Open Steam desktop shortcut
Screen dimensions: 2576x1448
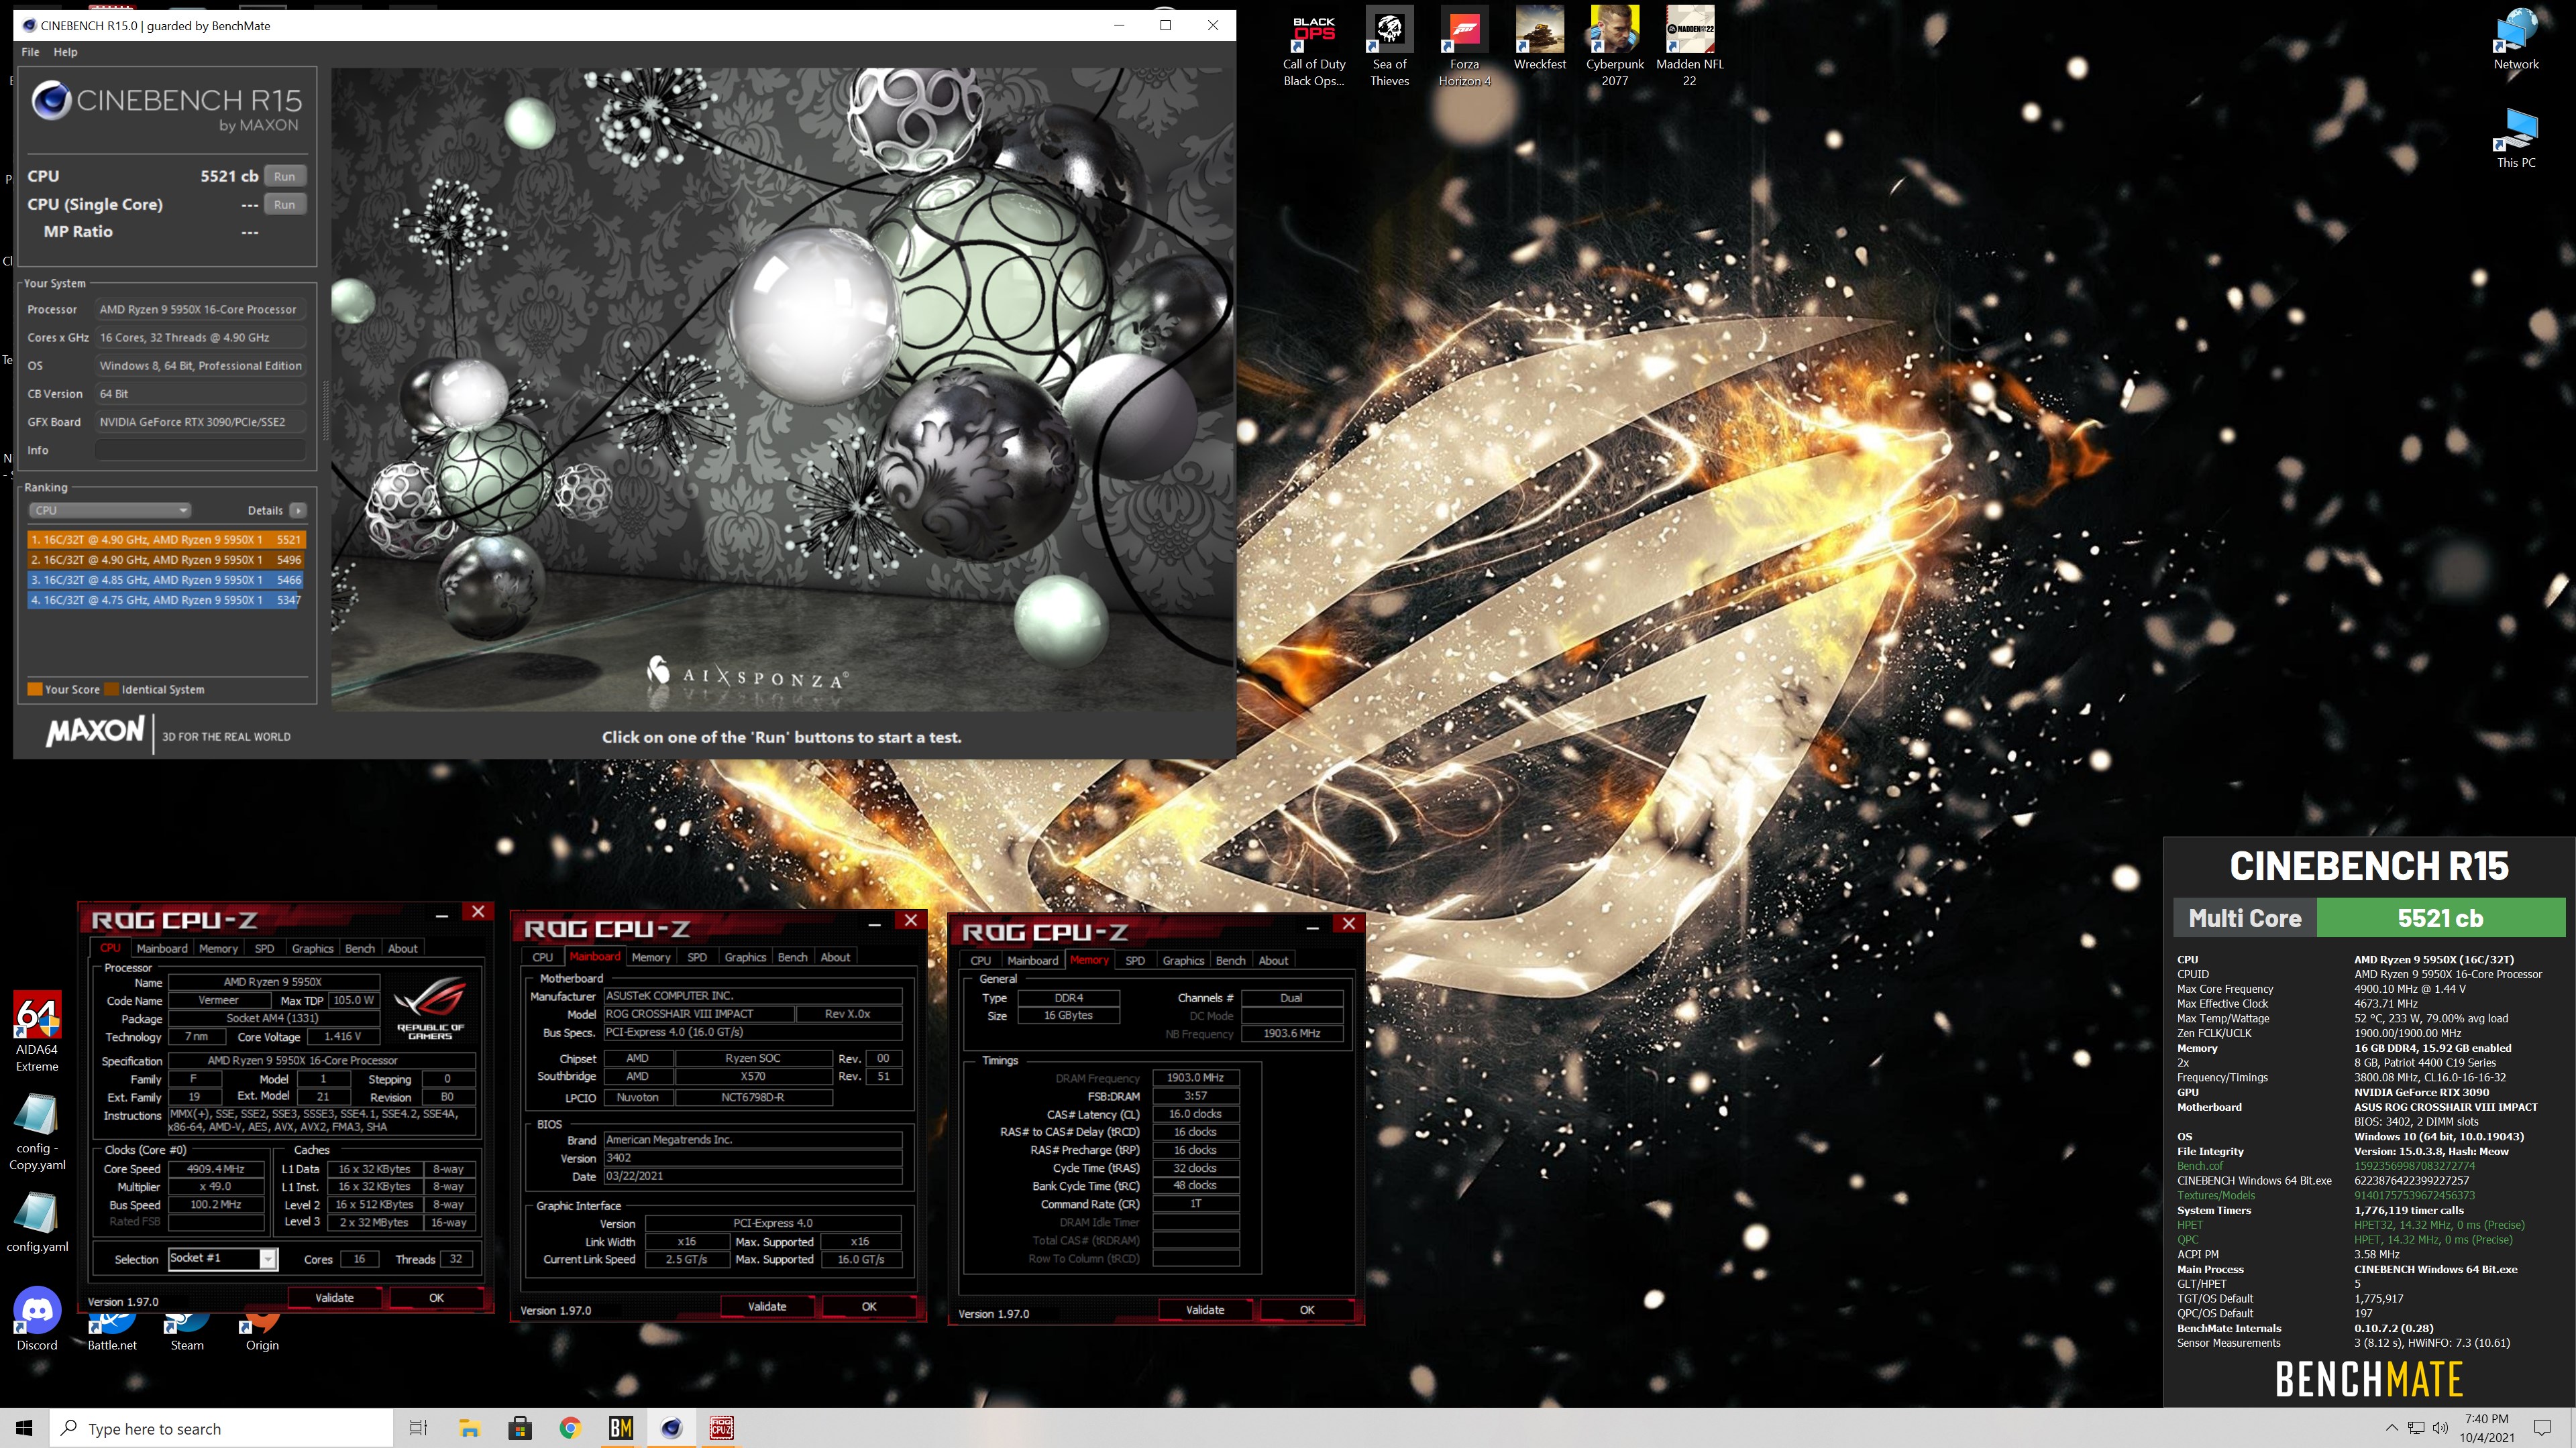187,1334
